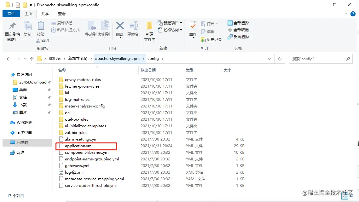The height and width of the screenshot is (202, 359).
Task: Click the This PC (此电脑) breadcrumb
Action: pyautogui.click(x=55, y=59)
